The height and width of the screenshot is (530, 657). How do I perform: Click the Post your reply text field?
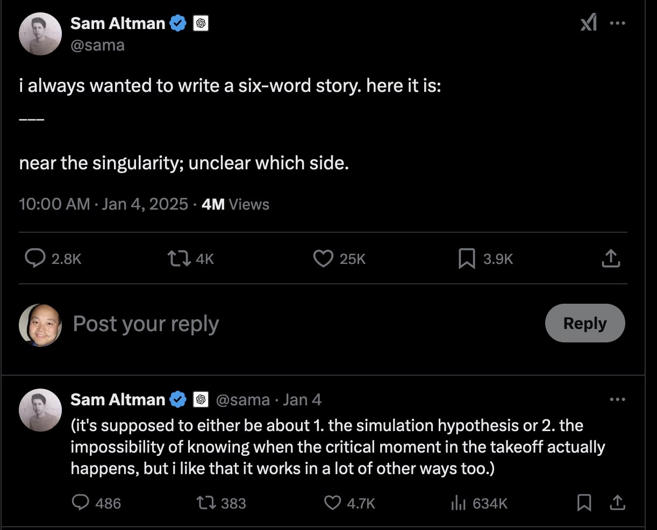tap(146, 324)
